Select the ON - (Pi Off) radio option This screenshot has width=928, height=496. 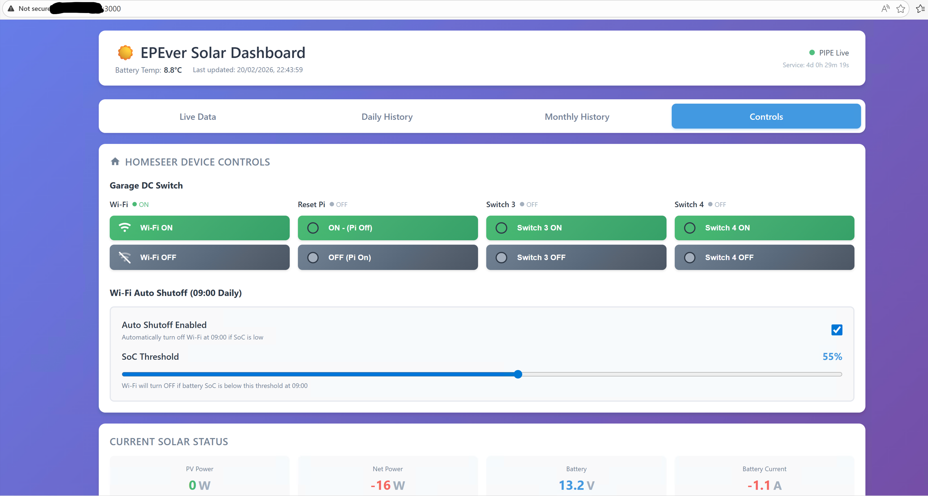point(388,228)
